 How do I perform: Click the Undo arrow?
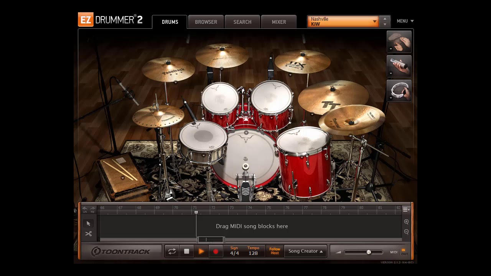[85, 210]
